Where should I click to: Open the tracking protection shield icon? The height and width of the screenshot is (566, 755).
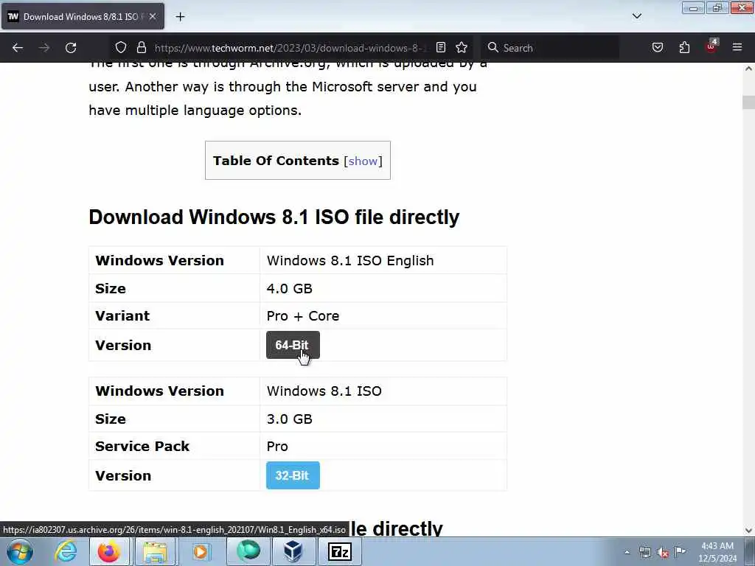121,48
